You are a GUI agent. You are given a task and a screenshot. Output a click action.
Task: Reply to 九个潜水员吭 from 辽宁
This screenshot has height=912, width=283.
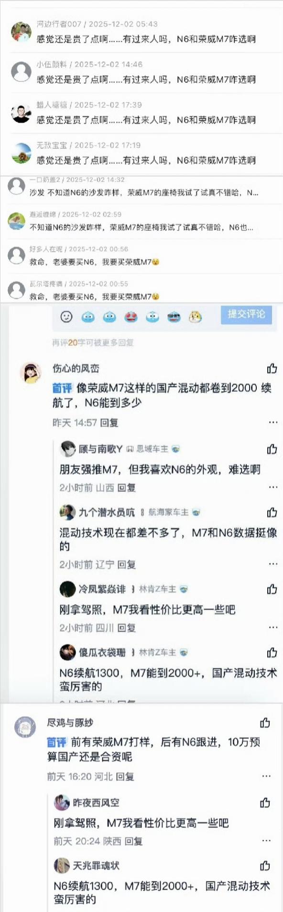[x=127, y=564]
